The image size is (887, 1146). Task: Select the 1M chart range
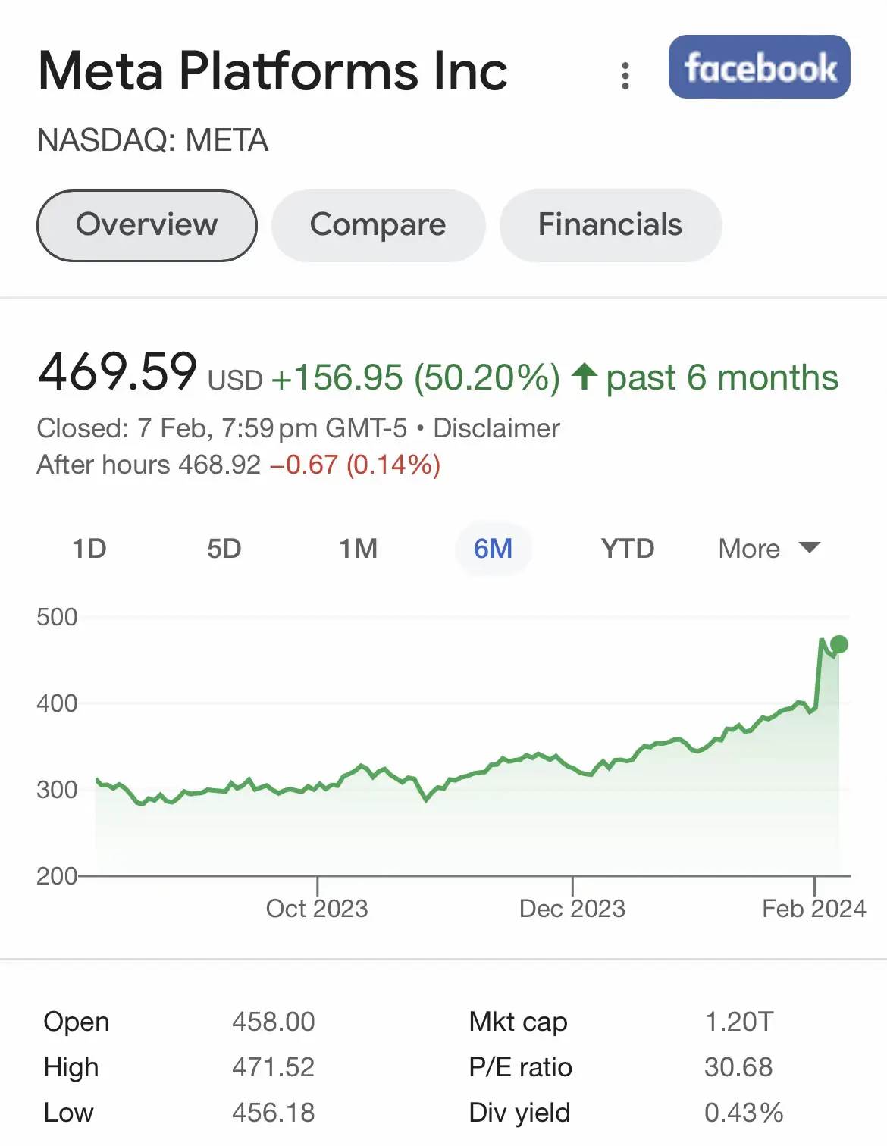(x=358, y=548)
